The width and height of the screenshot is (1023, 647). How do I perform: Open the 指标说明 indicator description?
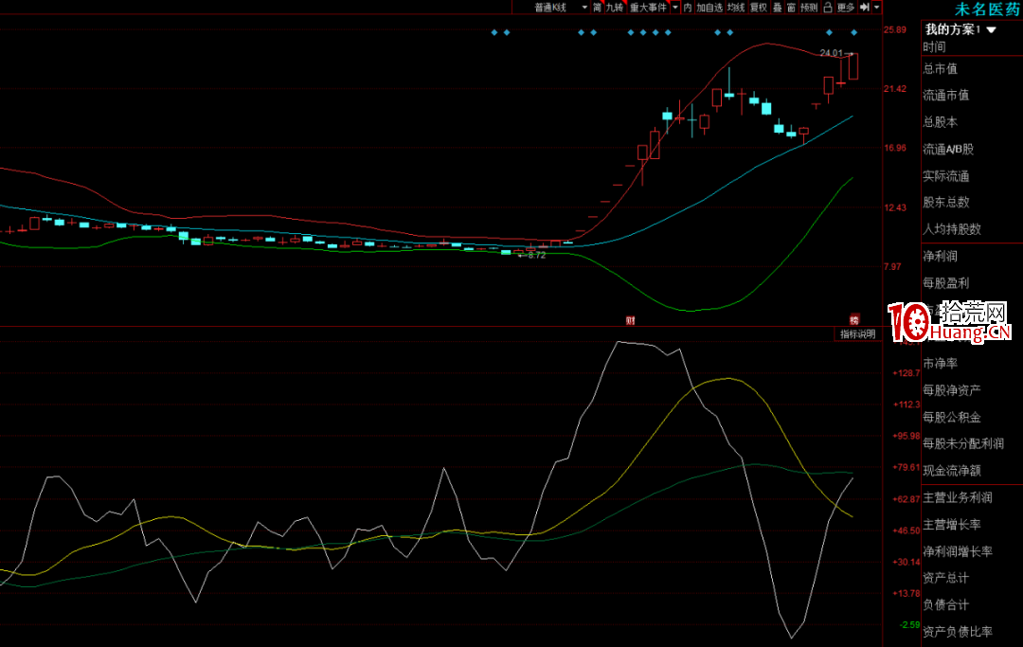click(858, 334)
